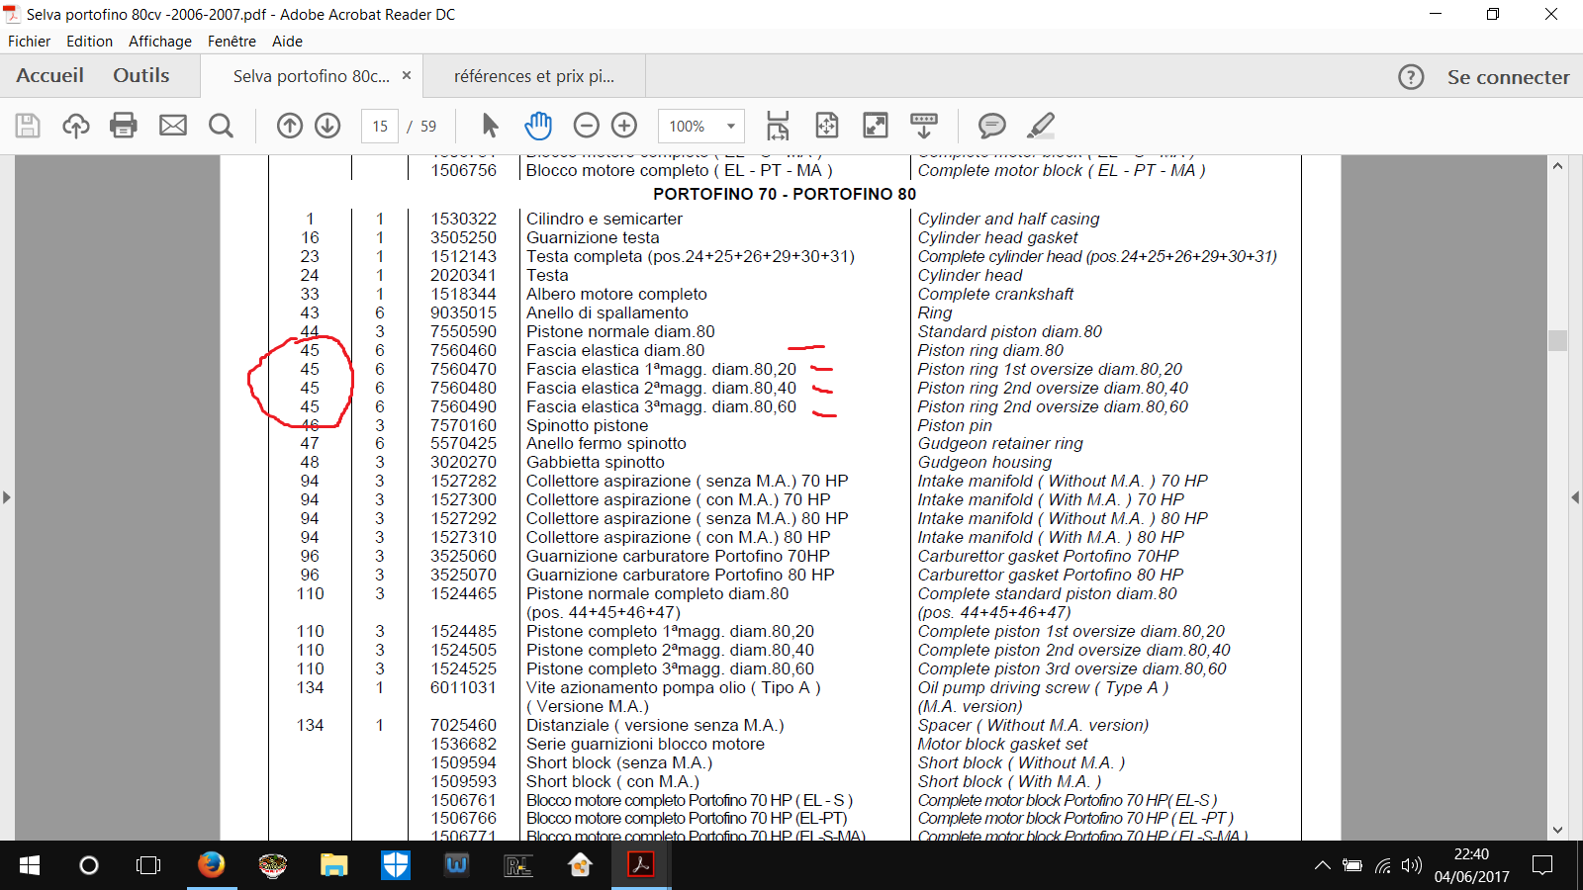Zoom in with the plus icon
This screenshot has width=1583, height=890.
624,126
